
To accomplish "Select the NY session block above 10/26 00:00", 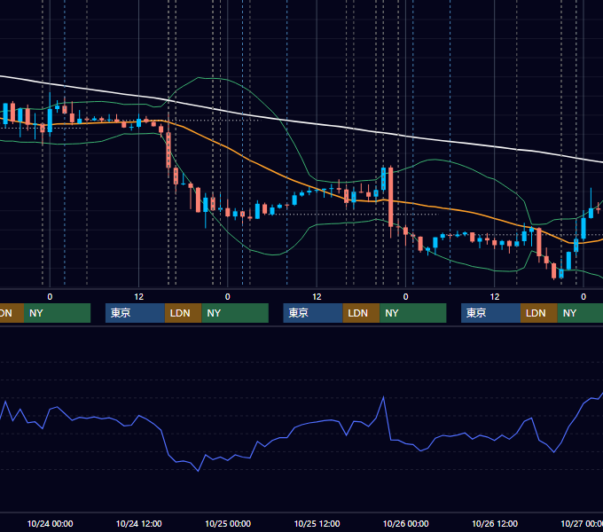I will pos(412,313).
